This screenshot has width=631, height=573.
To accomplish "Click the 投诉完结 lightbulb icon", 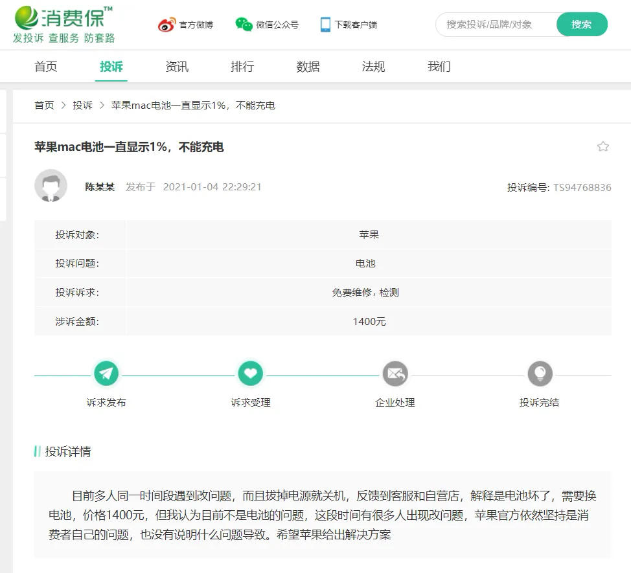I will 540,373.
